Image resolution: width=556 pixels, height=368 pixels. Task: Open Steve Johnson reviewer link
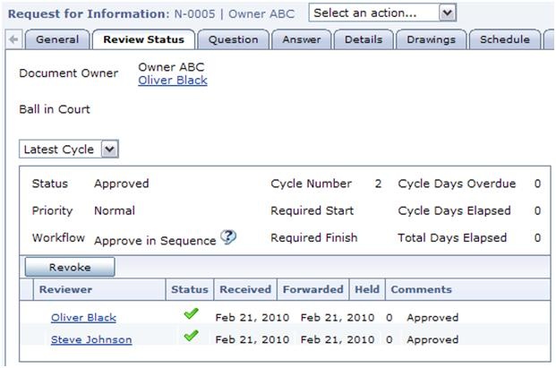coord(91,339)
